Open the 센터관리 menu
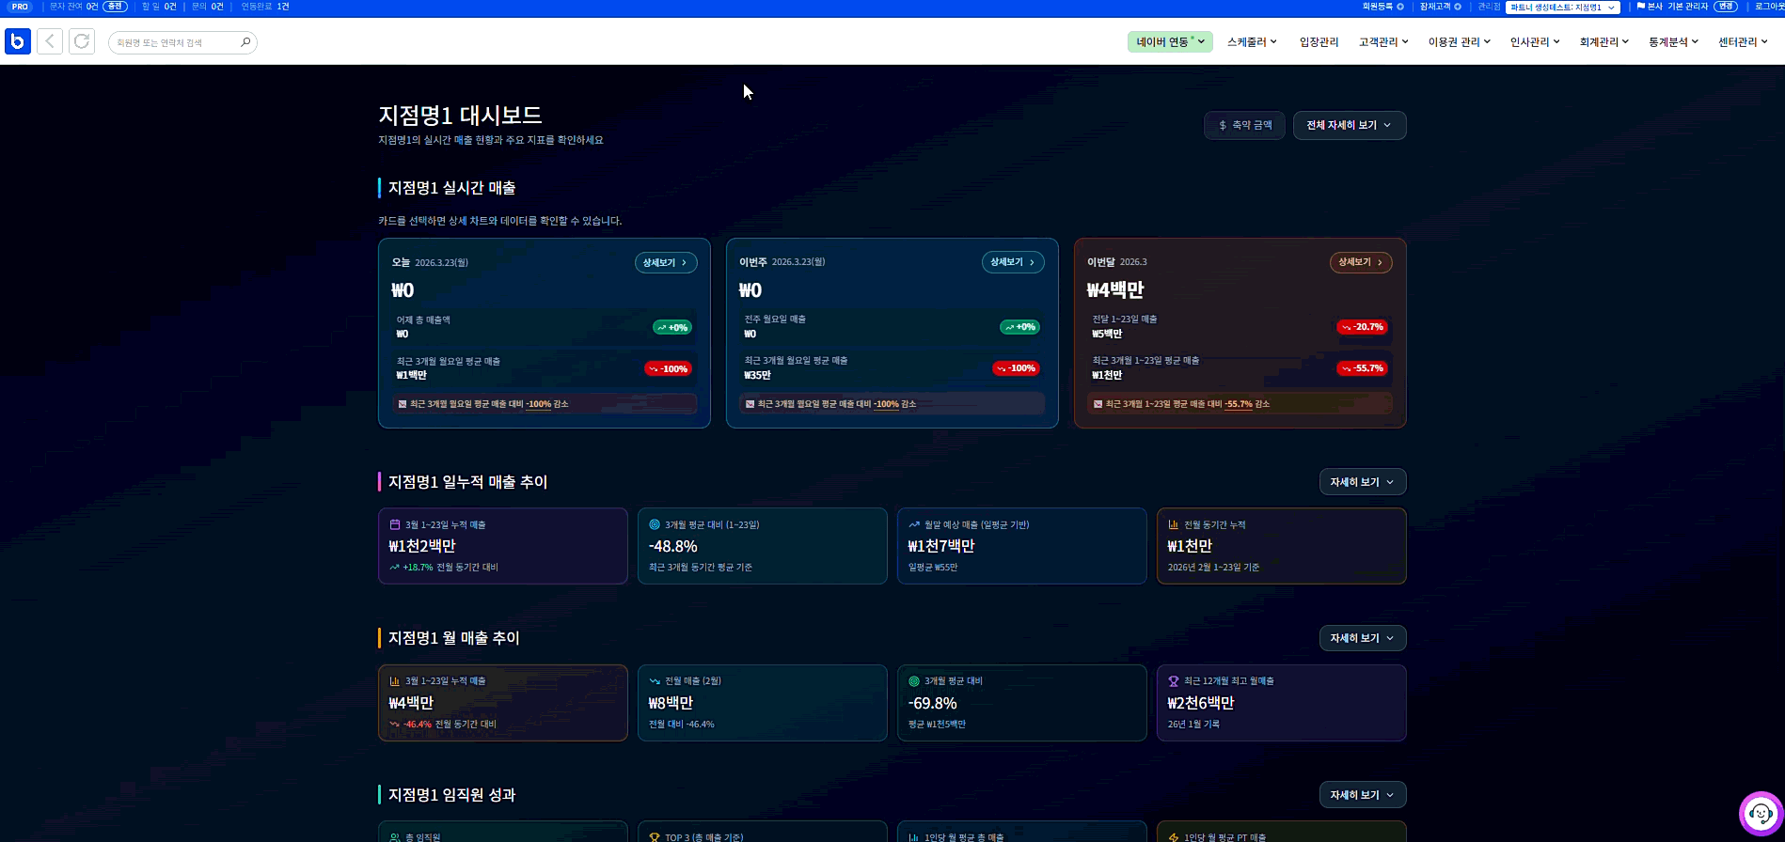Image resolution: width=1785 pixels, height=842 pixels. 1743,41
